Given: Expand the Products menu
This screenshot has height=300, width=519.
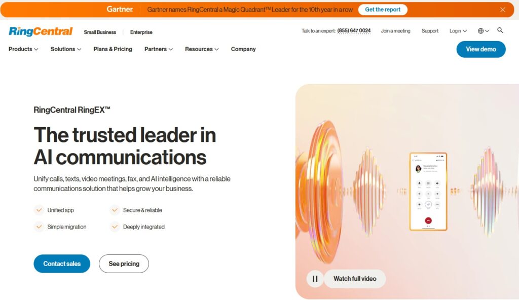Looking at the screenshot, I should pos(23,49).
